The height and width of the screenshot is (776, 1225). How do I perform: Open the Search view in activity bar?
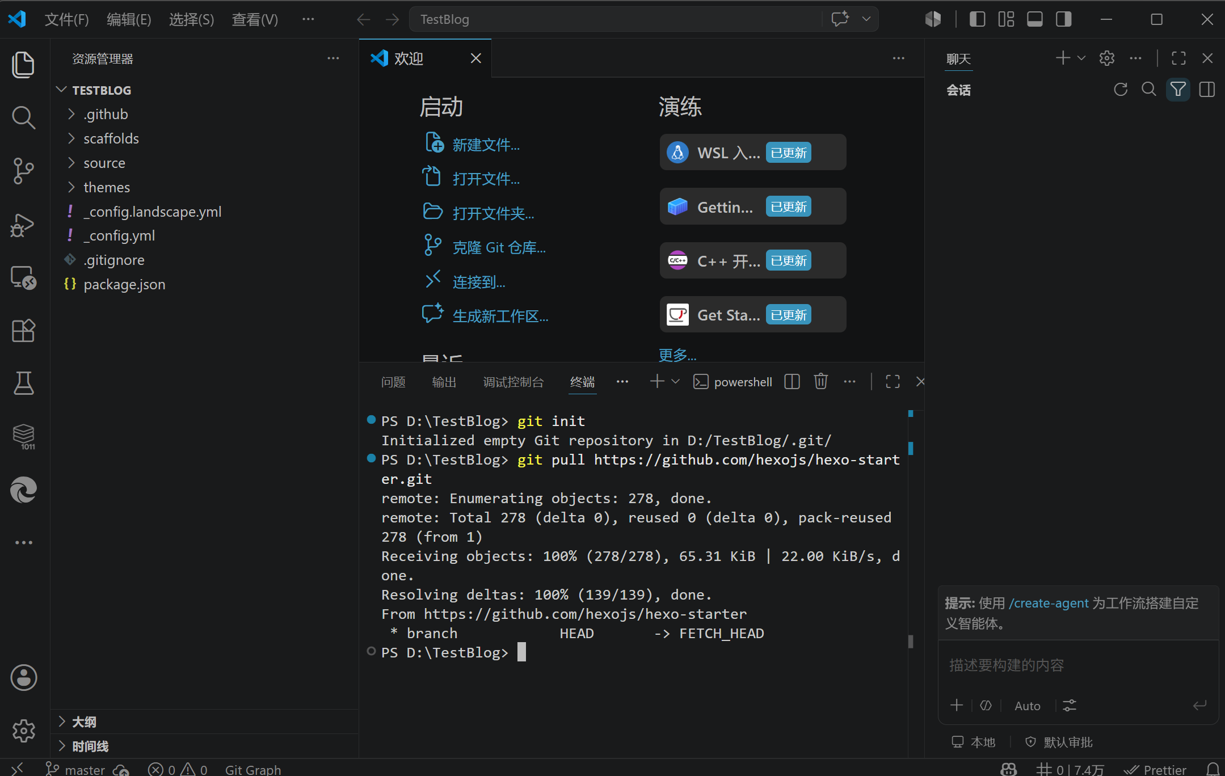(23, 117)
